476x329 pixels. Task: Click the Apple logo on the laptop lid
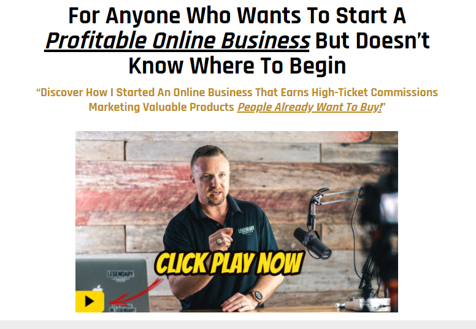click(98, 288)
